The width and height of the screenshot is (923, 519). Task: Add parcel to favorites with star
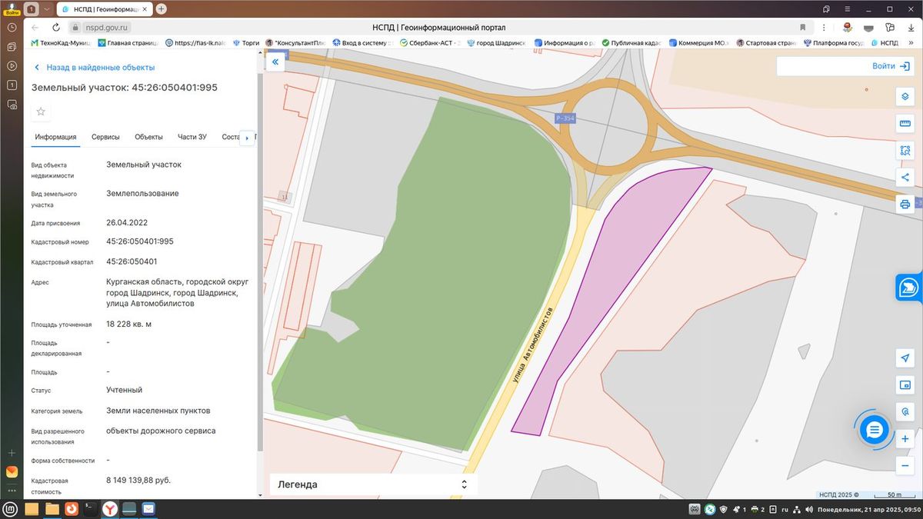[x=41, y=111]
